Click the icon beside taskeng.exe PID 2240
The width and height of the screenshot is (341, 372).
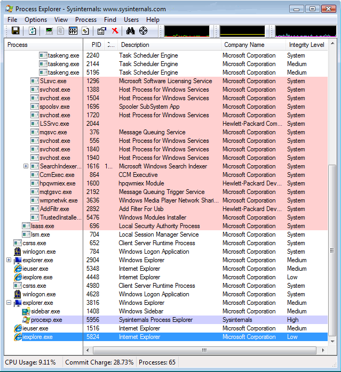pos(43,55)
